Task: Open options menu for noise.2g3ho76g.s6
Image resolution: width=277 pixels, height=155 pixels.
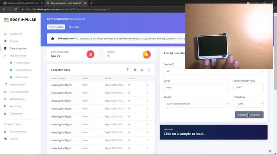Action: 147,108
